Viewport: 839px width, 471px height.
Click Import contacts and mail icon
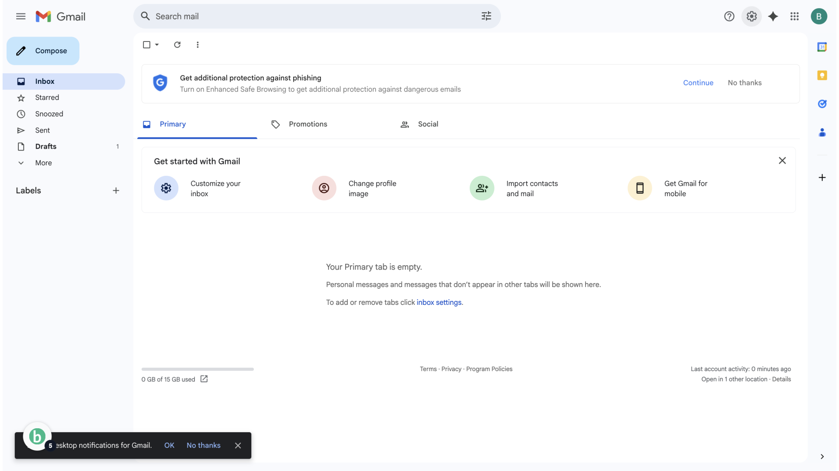(x=482, y=188)
